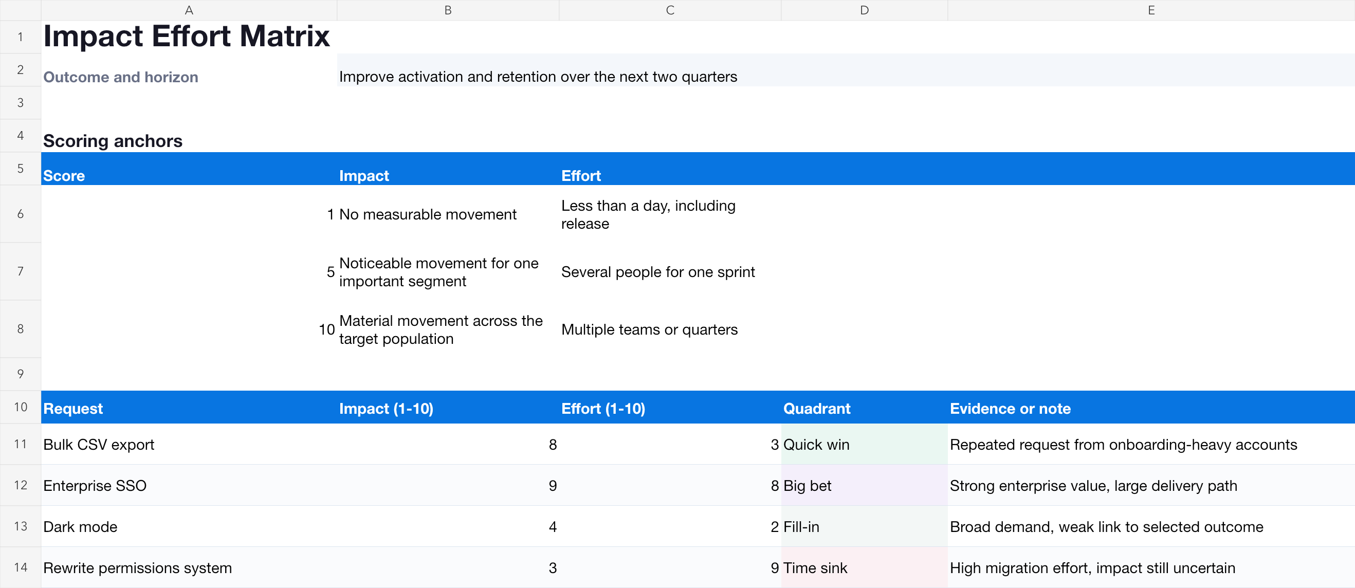Select 'Repeated request from onboarding-heavy accounts' note
The image size is (1355, 588).
(1151, 444)
